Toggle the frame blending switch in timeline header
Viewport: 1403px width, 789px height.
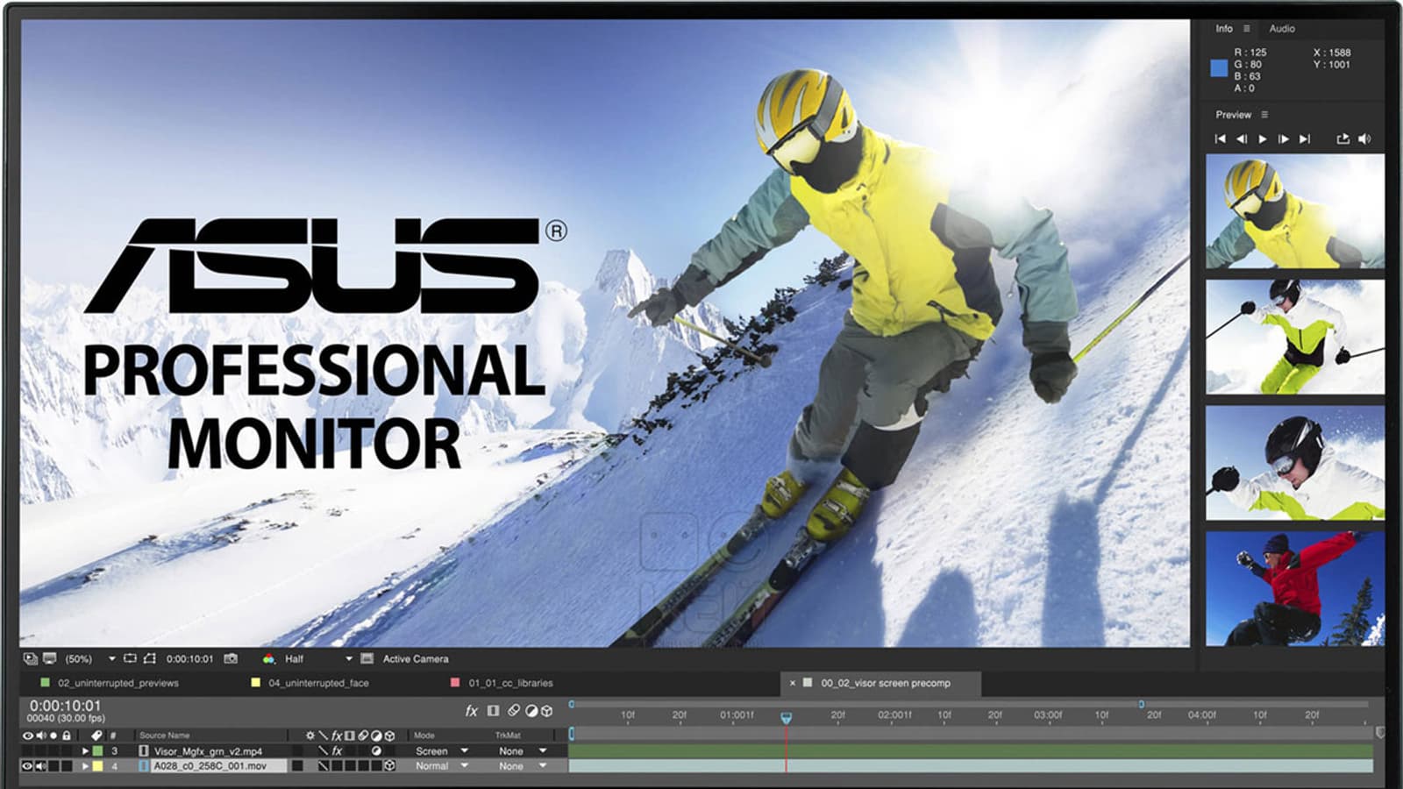(493, 711)
